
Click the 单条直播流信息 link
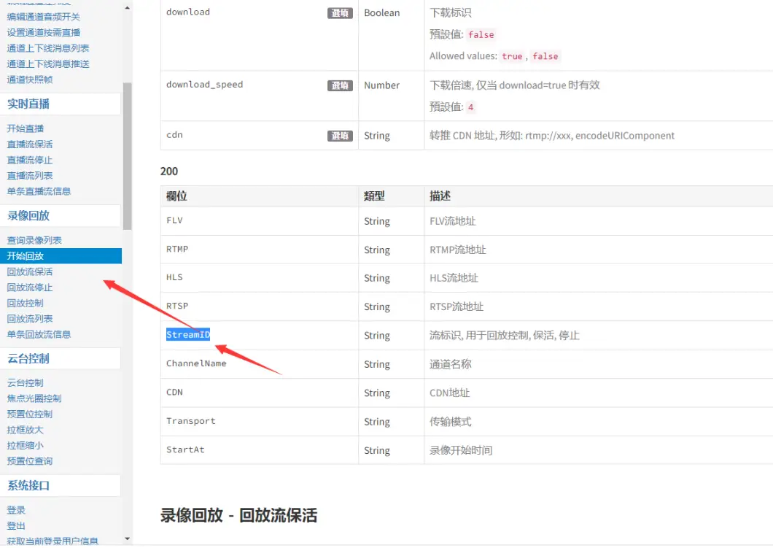(x=39, y=191)
